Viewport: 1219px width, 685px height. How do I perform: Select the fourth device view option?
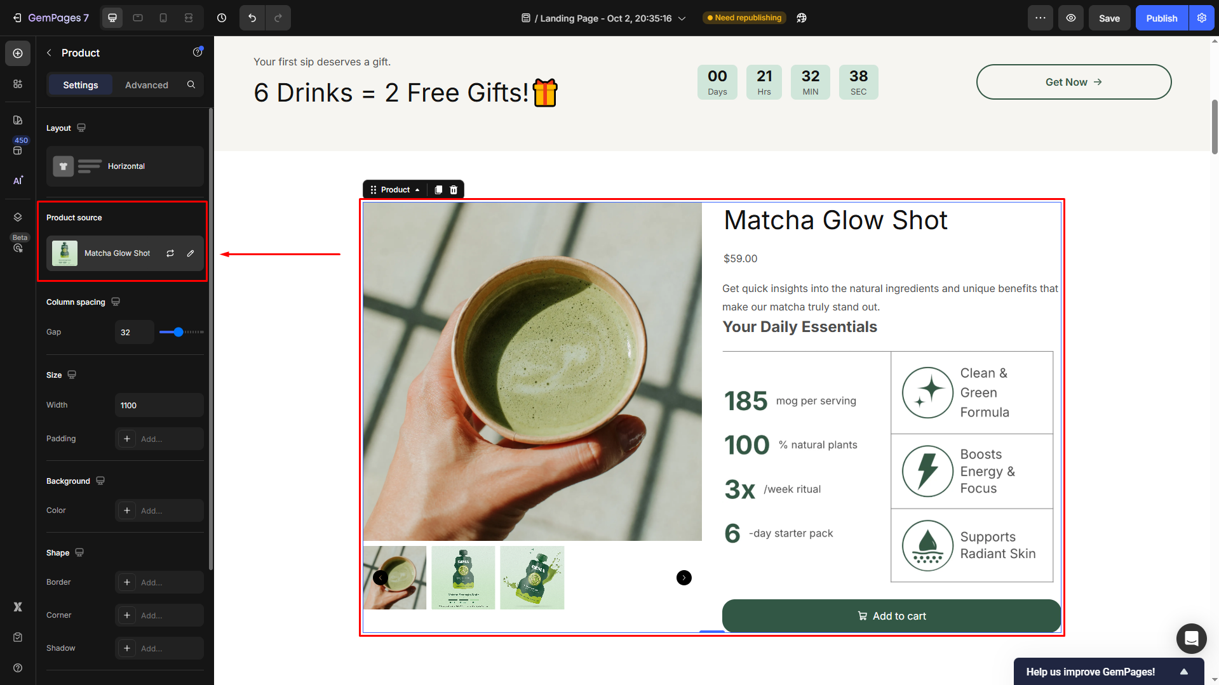point(189,18)
